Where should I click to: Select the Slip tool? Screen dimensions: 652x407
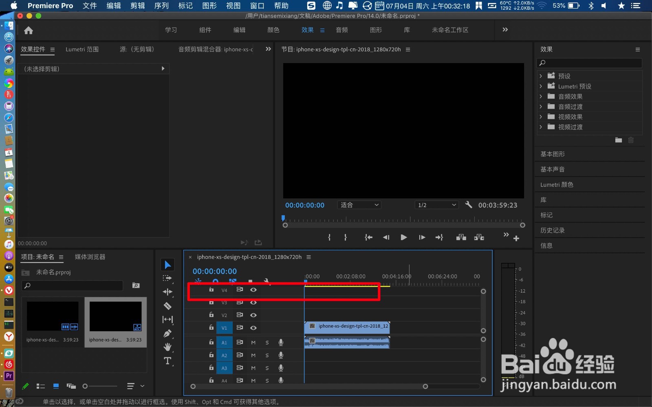(167, 319)
